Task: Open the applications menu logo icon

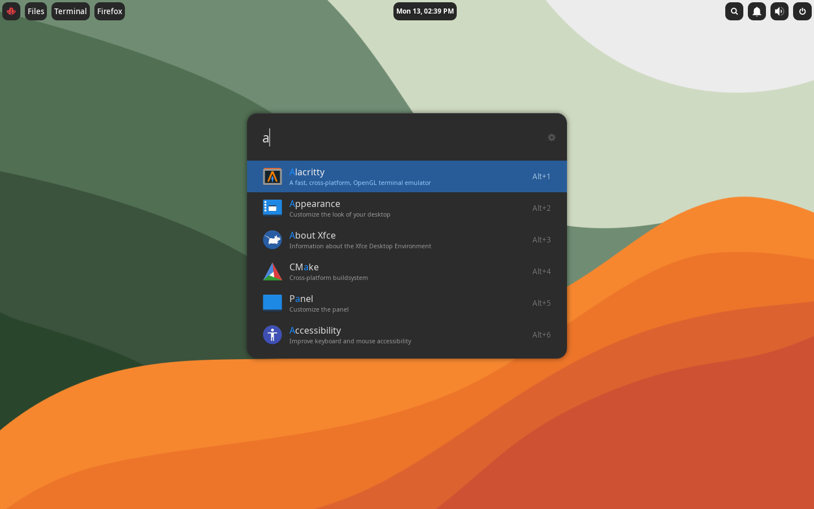Action: click(11, 11)
